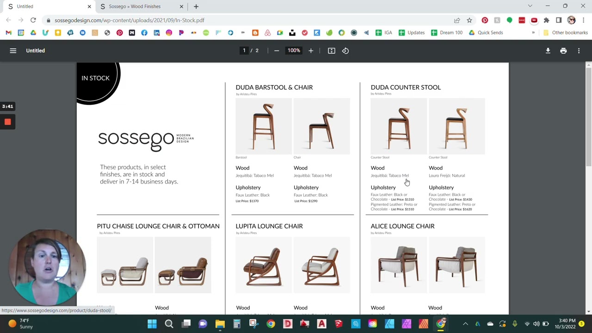The width and height of the screenshot is (592, 333).
Task: Click the PDF vertical scrollbar
Action: point(588,117)
